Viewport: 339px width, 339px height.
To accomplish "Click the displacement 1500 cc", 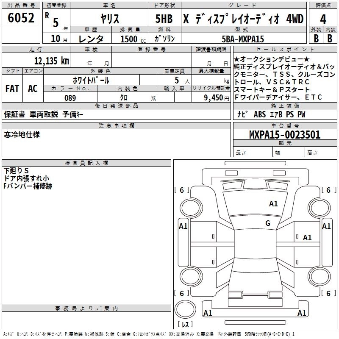I will tap(133, 39).
